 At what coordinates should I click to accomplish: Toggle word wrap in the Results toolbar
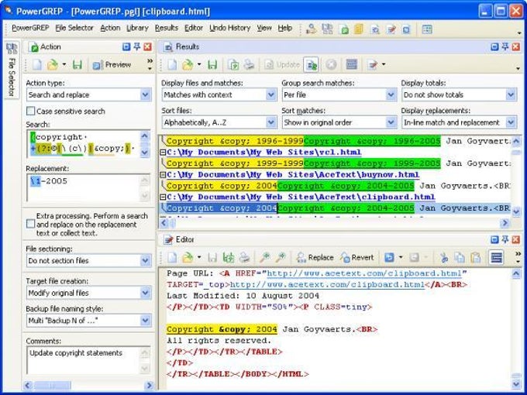pyautogui.click(x=352, y=64)
